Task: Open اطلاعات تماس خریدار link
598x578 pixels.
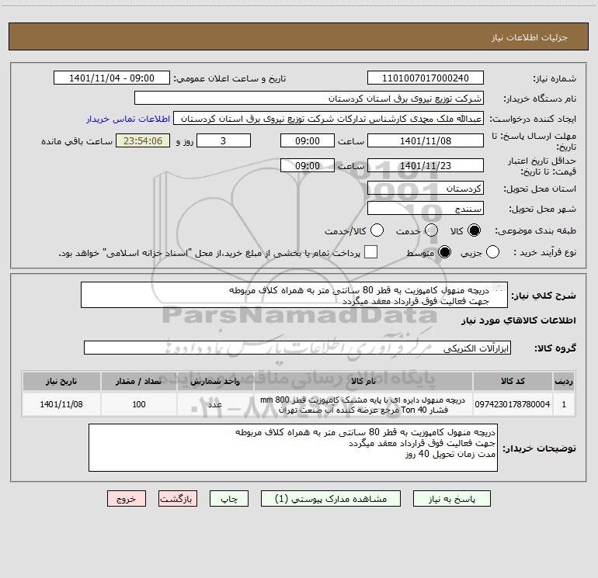Action: click(128, 119)
